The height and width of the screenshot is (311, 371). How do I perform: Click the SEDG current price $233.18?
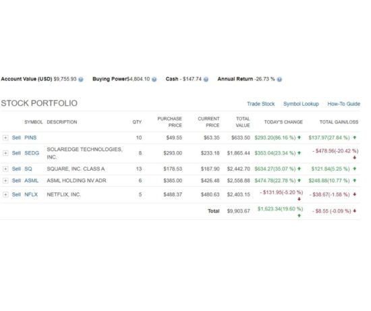point(210,153)
